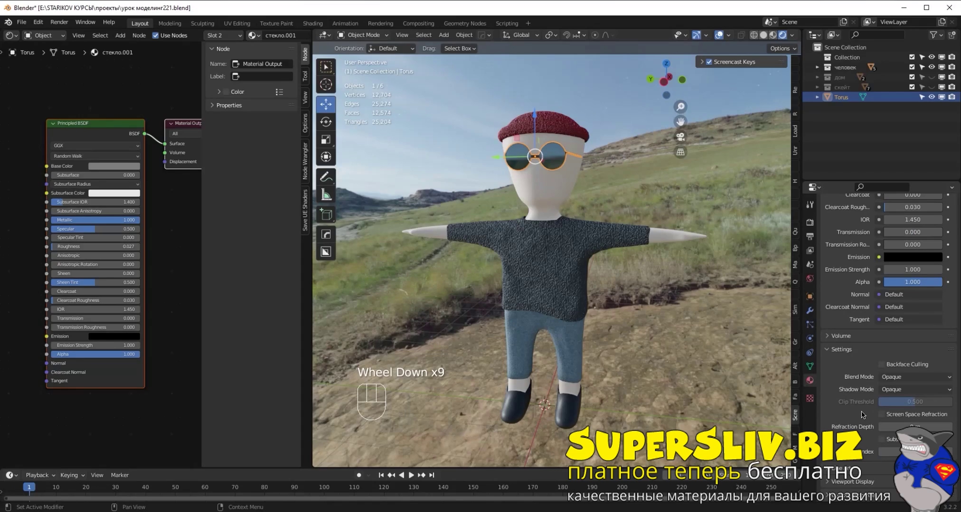Activate the Cursor tool

tap(326, 85)
